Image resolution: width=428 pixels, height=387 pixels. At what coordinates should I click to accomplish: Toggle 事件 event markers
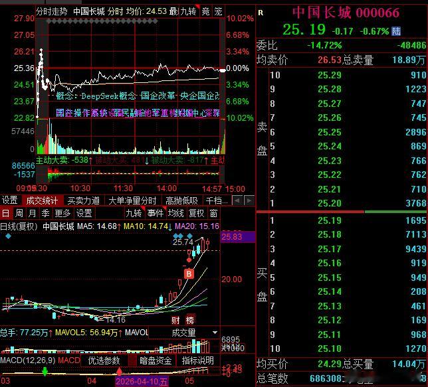156,213
